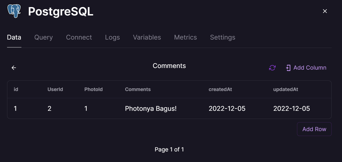Select the UserId column header
Viewport: 342px width, 162px height.
55,89
